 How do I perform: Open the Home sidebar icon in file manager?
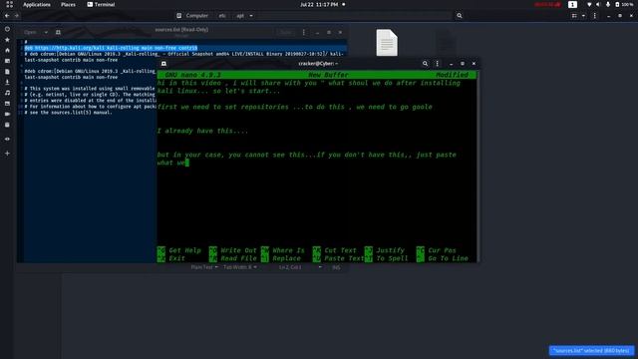click(7, 50)
